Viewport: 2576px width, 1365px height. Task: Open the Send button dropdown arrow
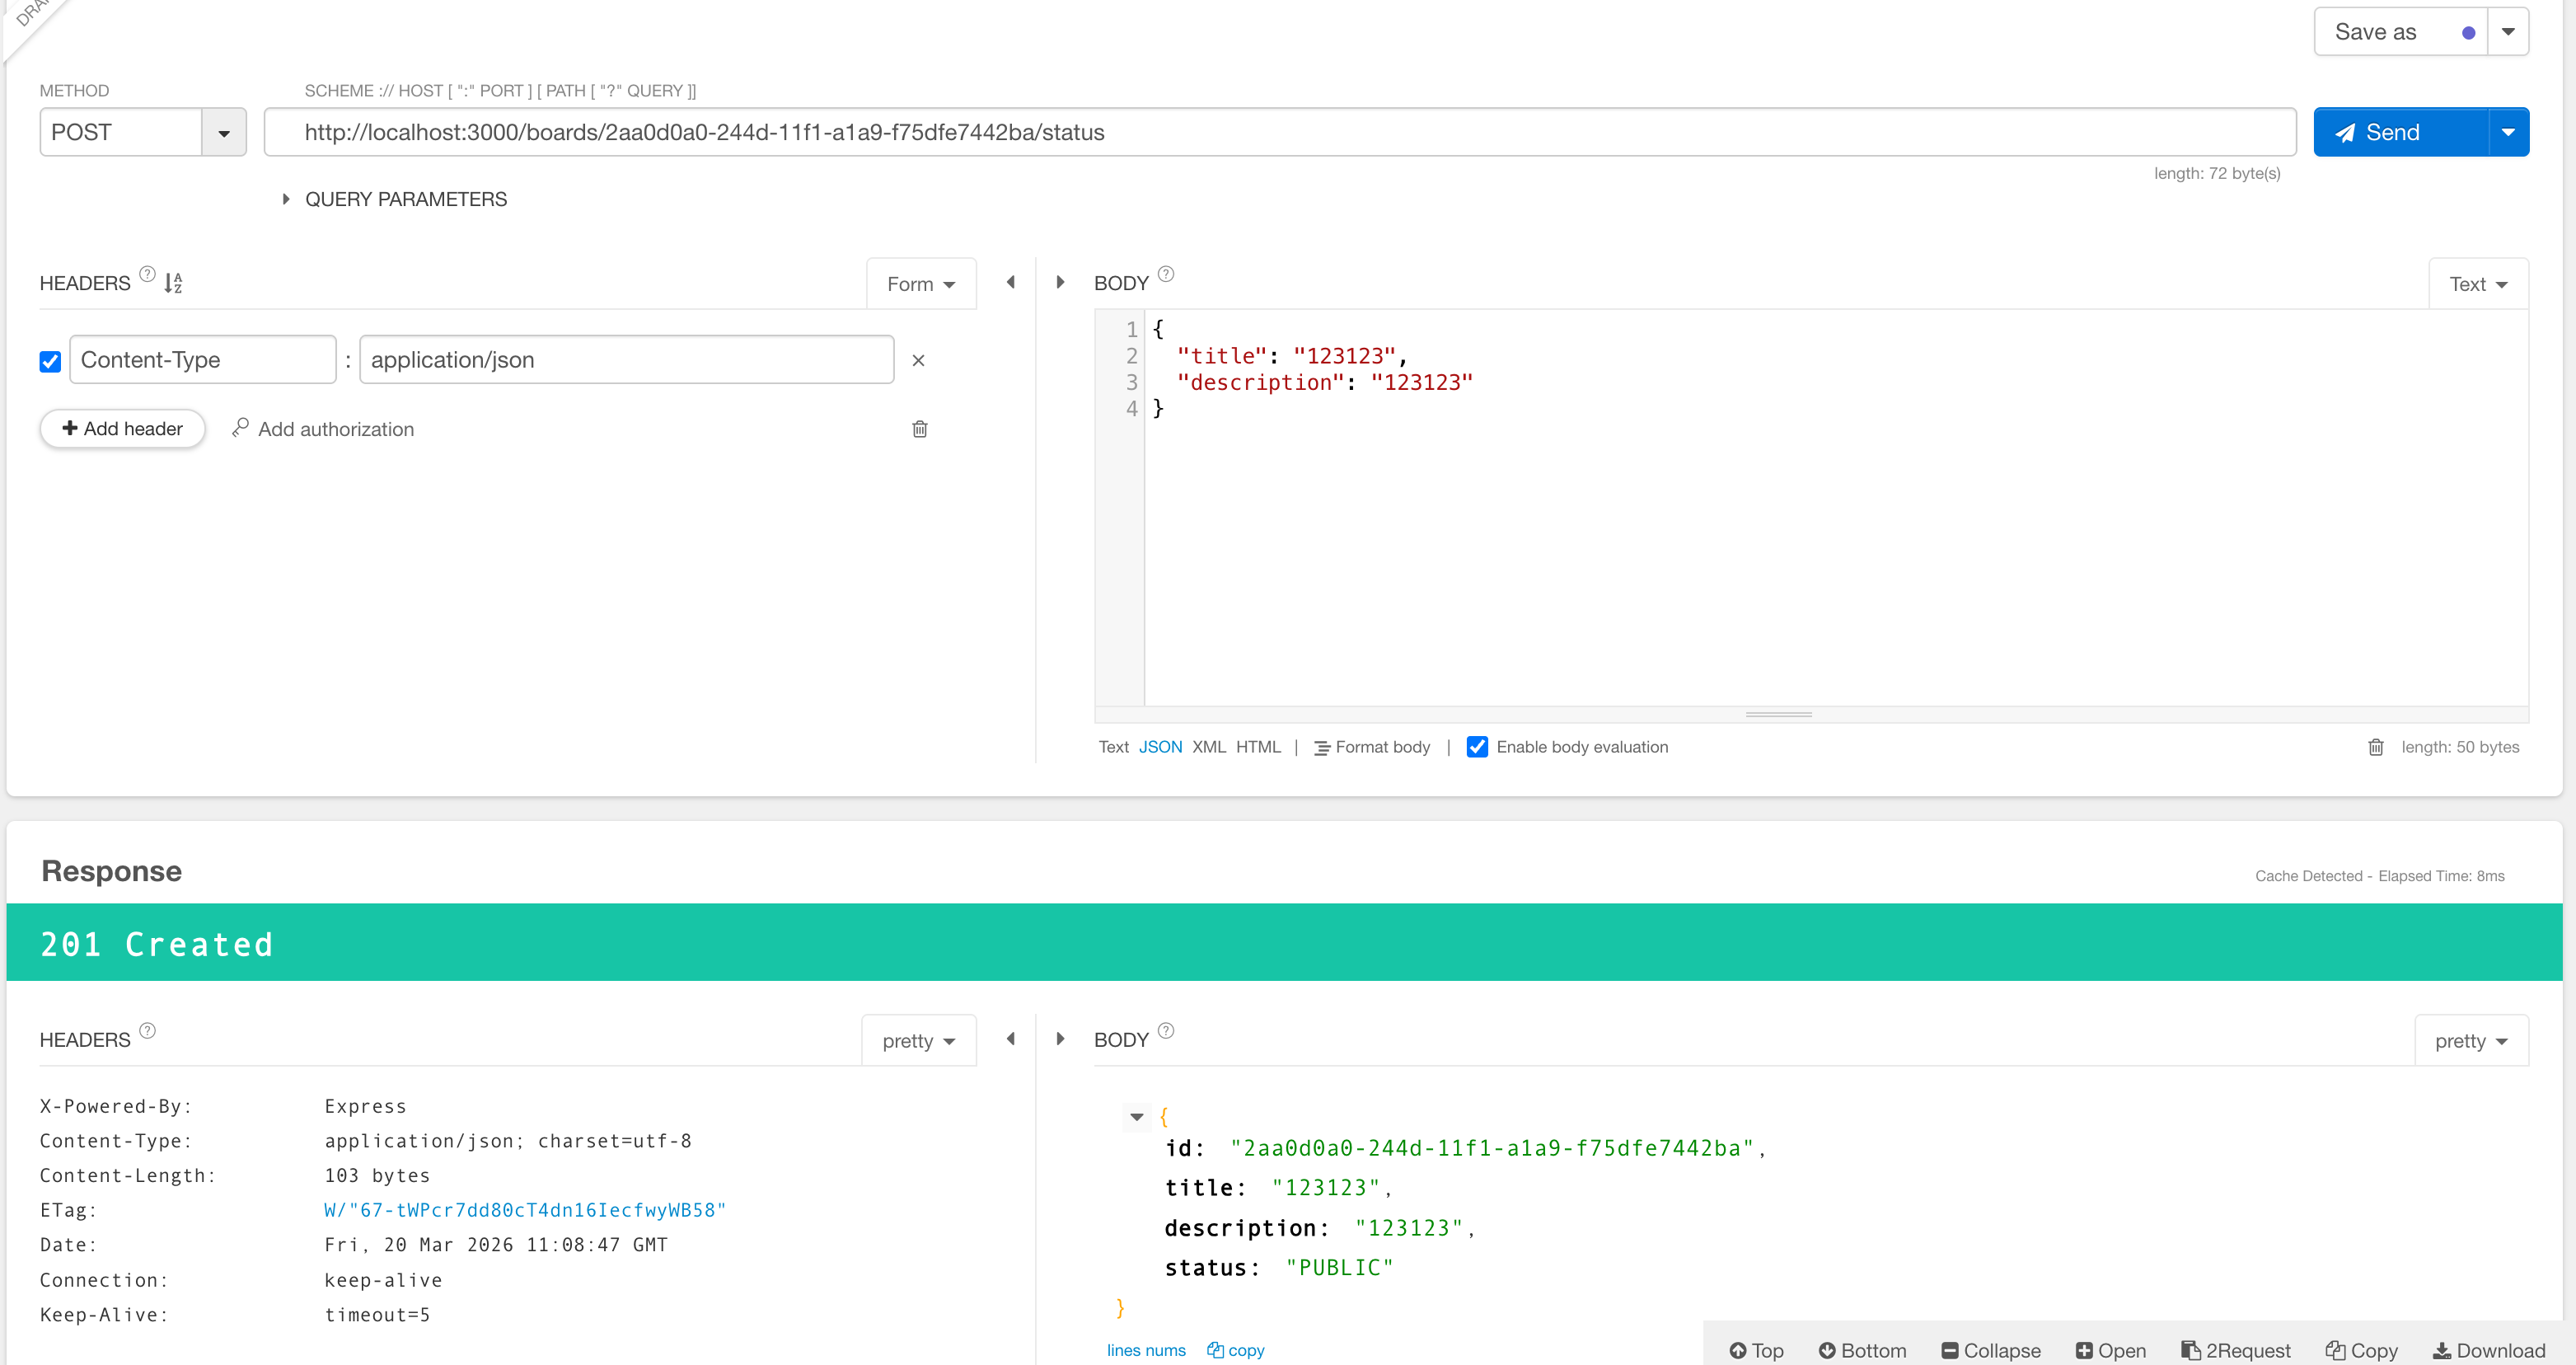click(x=2507, y=133)
